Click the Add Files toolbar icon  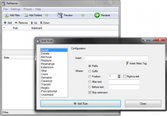click(7, 15)
